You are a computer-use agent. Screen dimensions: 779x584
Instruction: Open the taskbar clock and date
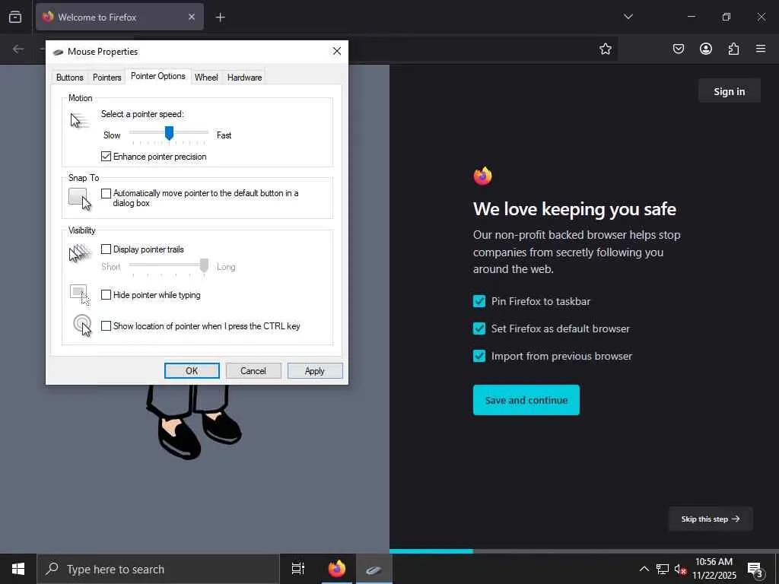(714, 569)
